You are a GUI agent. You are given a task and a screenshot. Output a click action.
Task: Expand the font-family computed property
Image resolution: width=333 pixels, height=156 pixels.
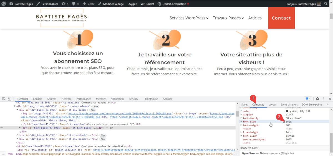241,118
